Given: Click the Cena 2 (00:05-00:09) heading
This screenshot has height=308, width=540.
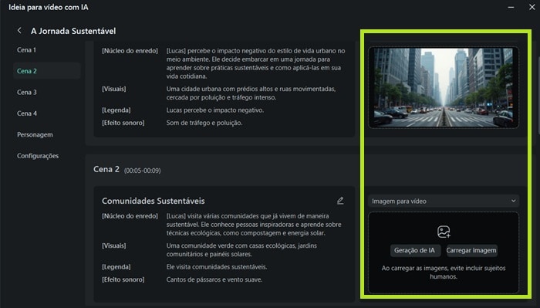Looking at the screenshot, I should point(127,170).
